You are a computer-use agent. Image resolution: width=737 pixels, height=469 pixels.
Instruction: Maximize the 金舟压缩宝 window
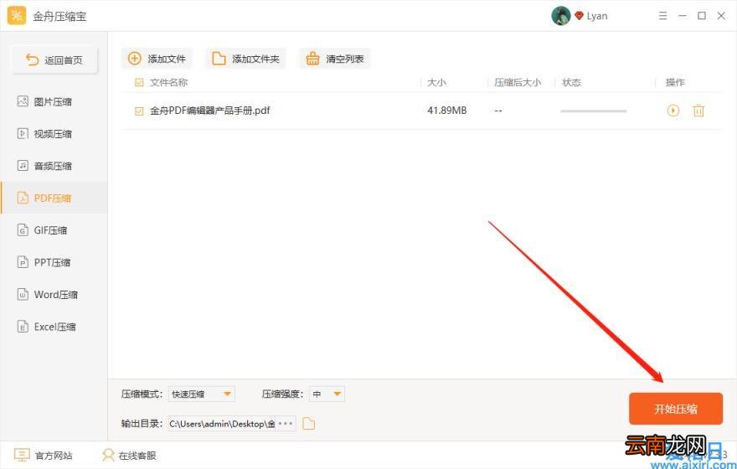pyautogui.click(x=702, y=16)
